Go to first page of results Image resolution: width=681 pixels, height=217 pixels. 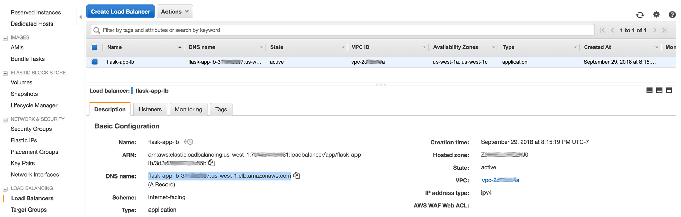[602, 30]
